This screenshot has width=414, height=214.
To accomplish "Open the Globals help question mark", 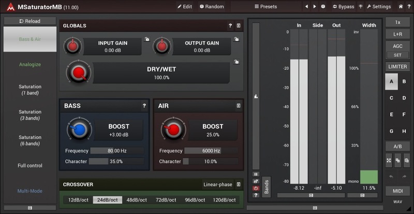I will pyautogui.click(x=230, y=25).
